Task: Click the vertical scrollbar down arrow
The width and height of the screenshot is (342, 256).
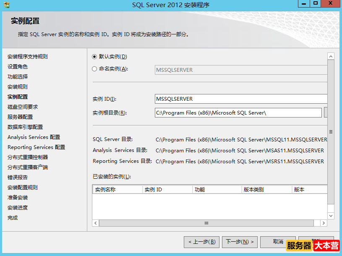Action: [x=331, y=216]
